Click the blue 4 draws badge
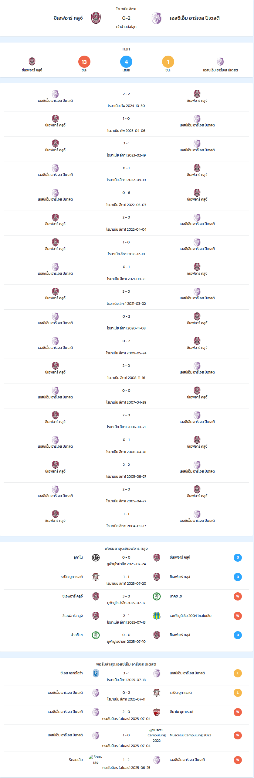The height and width of the screenshot is (778, 254). (x=126, y=62)
